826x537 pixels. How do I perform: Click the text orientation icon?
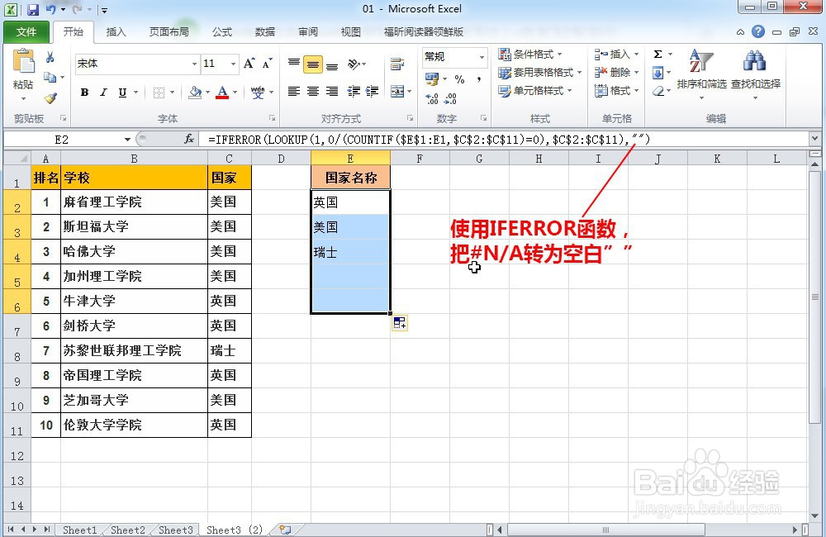click(354, 64)
